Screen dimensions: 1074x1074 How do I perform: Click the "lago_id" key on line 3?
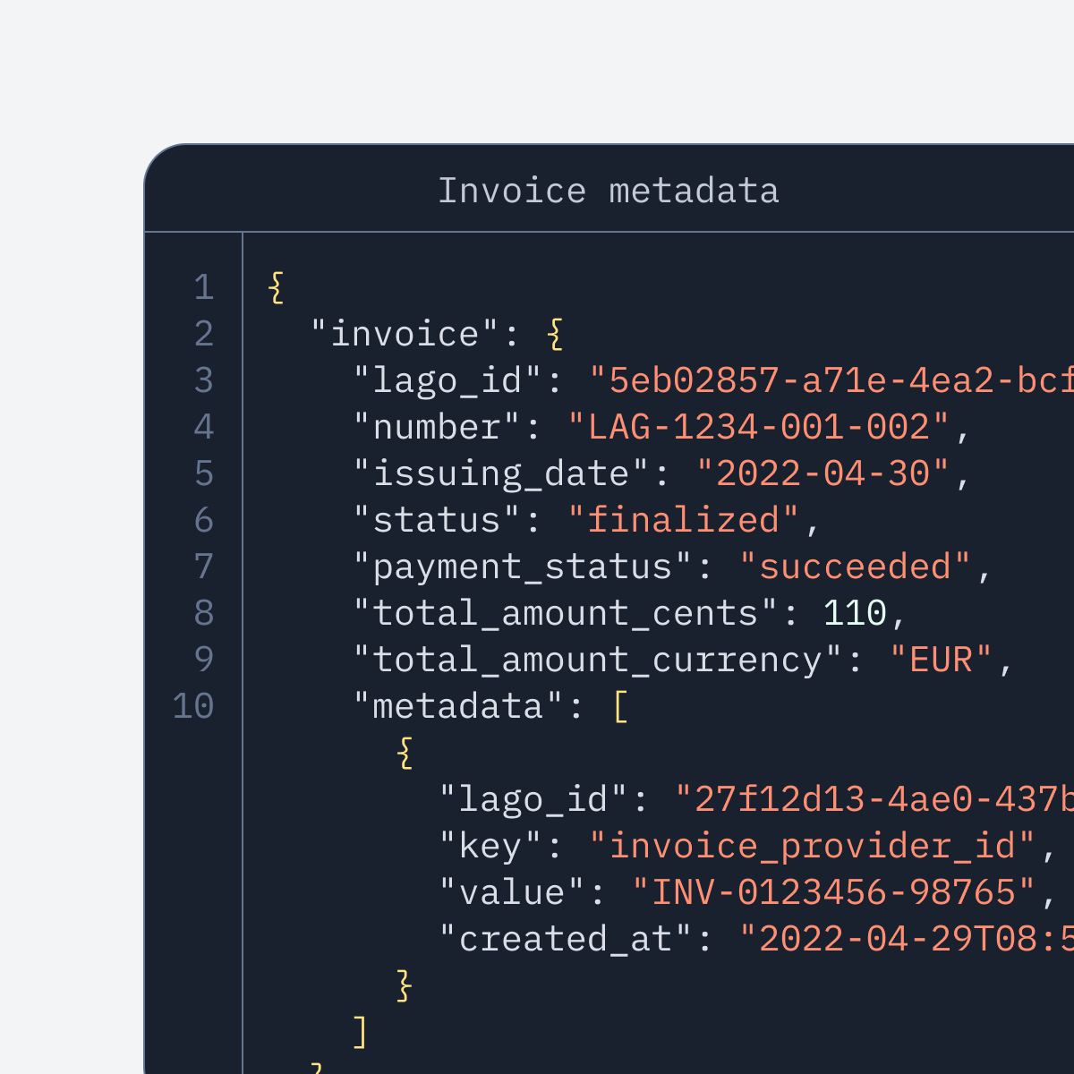coord(447,380)
